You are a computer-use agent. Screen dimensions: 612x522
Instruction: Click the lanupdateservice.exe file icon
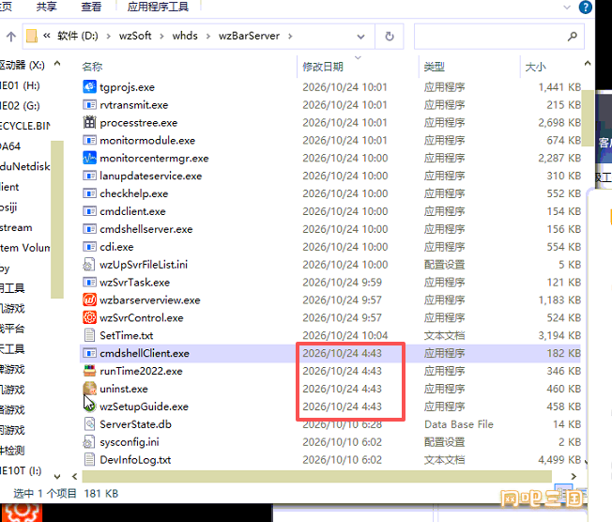89,176
